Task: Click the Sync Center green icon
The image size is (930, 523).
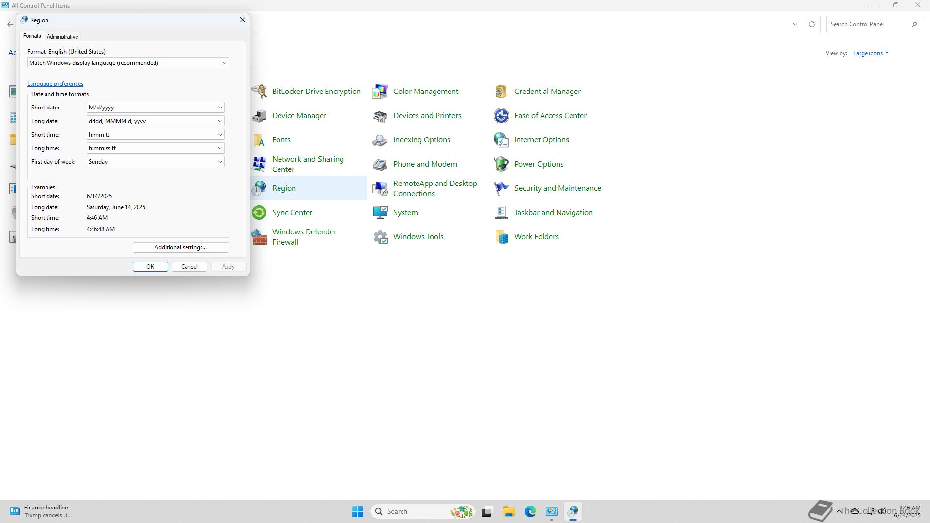Action: pyautogui.click(x=260, y=213)
